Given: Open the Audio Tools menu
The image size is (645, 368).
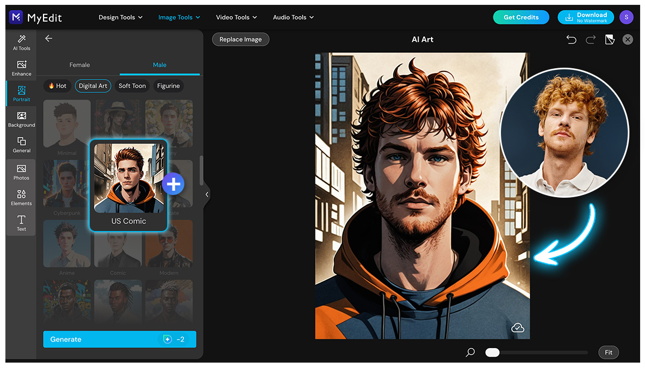Looking at the screenshot, I should [x=293, y=17].
